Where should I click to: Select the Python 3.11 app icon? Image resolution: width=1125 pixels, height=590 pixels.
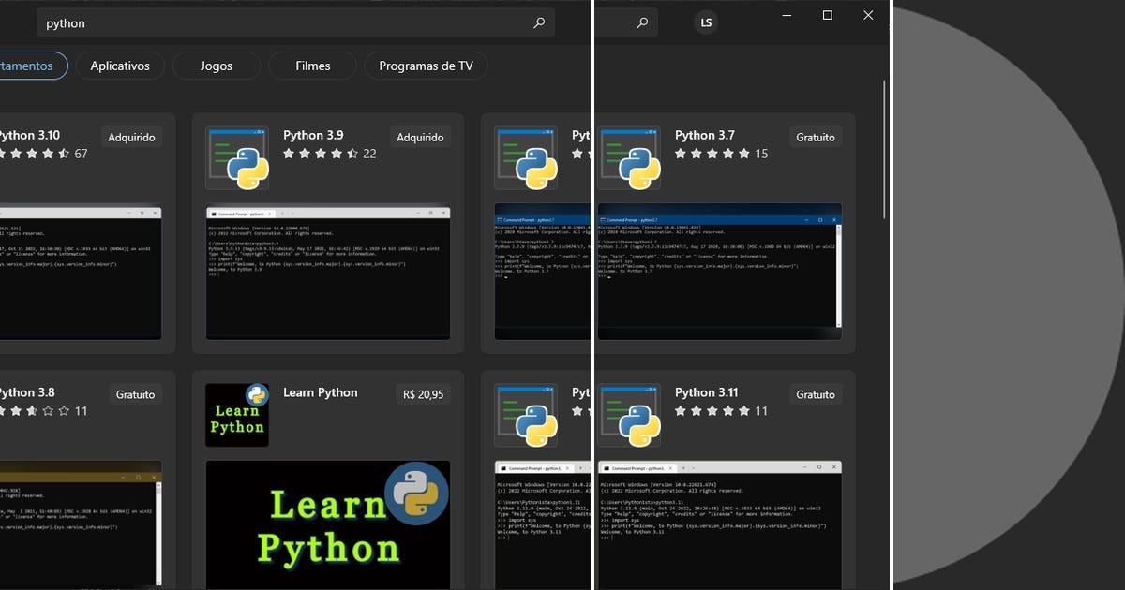pyautogui.click(x=629, y=413)
